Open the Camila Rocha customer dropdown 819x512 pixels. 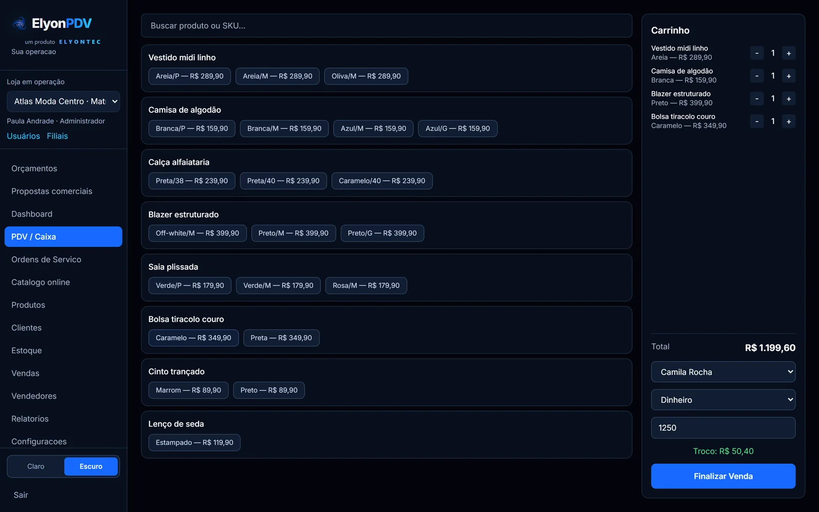pos(723,372)
